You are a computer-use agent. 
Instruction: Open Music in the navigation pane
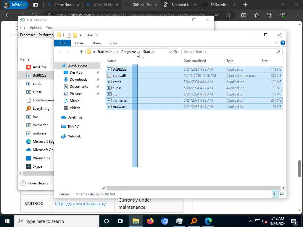74,101
